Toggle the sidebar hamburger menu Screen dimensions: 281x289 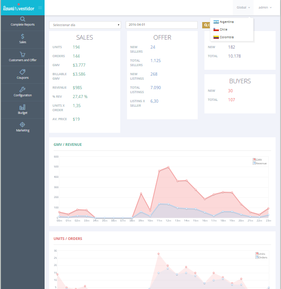coord(40,8)
